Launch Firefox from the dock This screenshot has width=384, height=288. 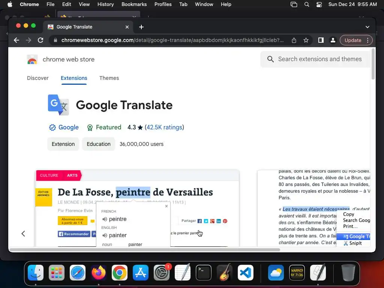[99, 273]
